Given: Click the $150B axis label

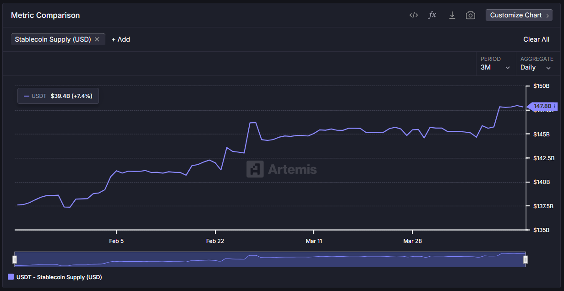Looking at the screenshot, I should (x=542, y=86).
